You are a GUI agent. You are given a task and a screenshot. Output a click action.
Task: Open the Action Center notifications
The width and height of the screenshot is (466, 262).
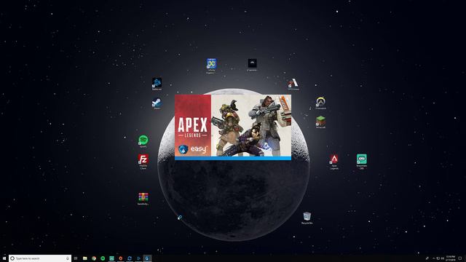click(459, 258)
